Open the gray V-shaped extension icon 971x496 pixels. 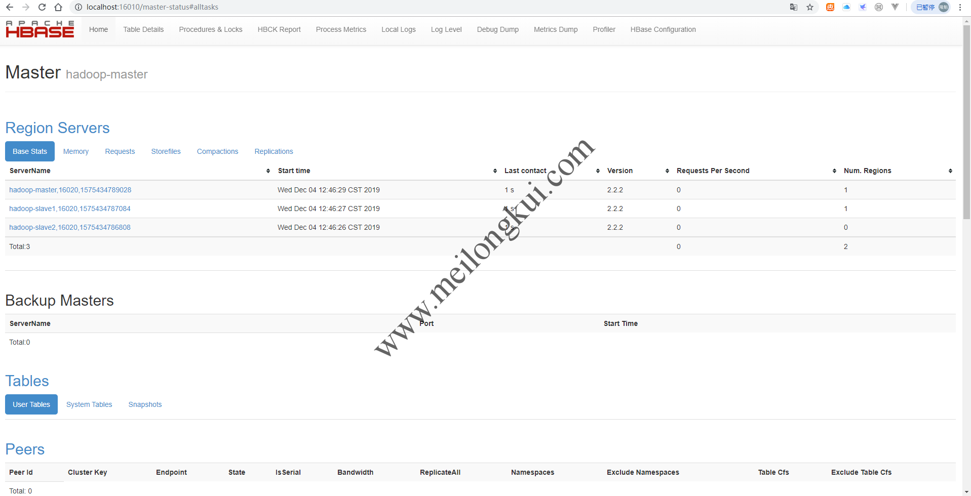pyautogui.click(x=895, y=7)
